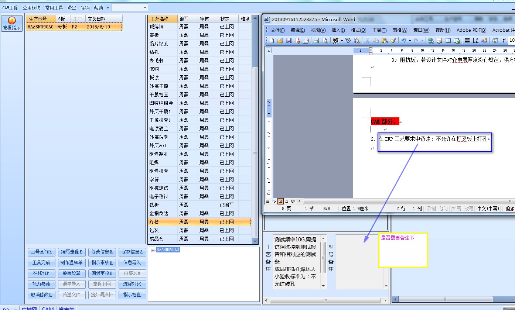Click the ruler tab selector

click(269, 51)
